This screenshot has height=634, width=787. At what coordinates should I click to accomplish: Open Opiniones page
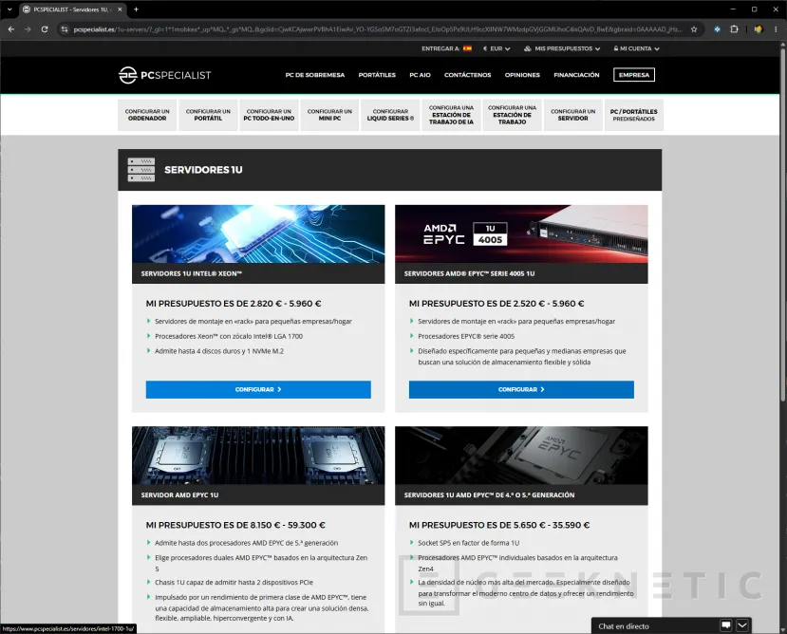click(x=522, y=75)
